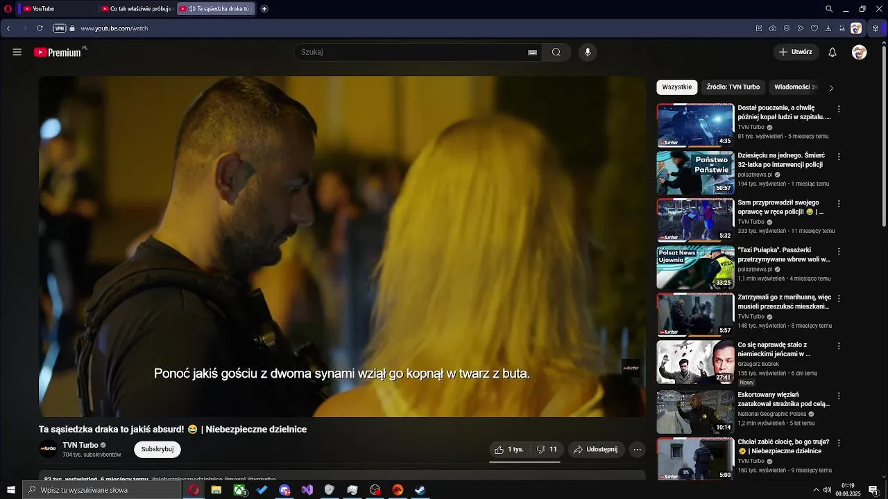Dislike the video, 11 button

(x=547, y=450)
